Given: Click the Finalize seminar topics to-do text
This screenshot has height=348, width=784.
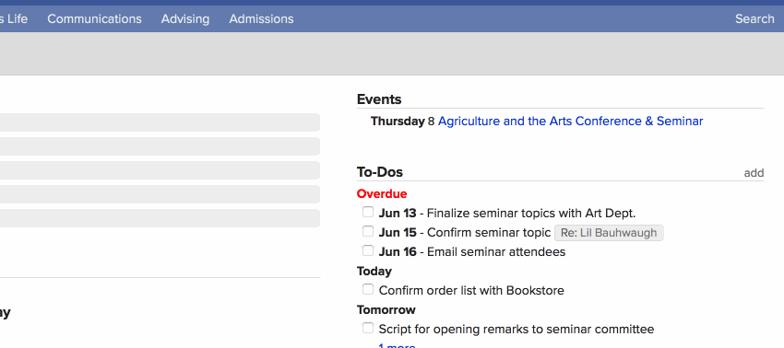Looking at the screenshot, I should click(531, 214).
